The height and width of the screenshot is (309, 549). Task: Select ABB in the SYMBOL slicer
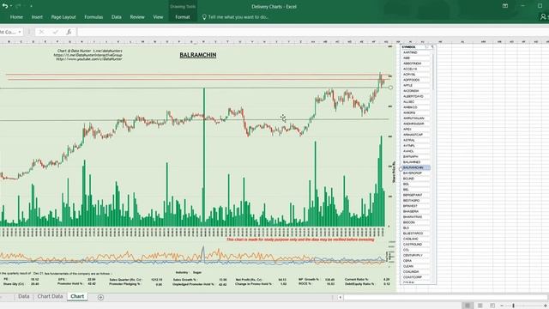[416, 58]
